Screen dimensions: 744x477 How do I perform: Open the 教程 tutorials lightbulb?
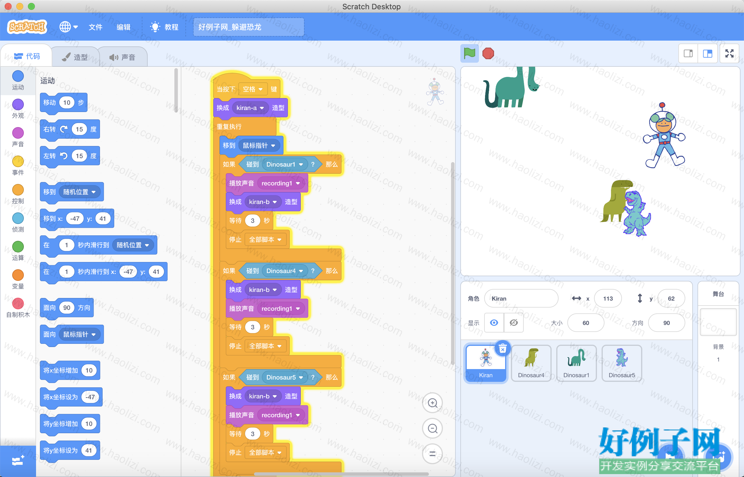[x=164, y=27]
